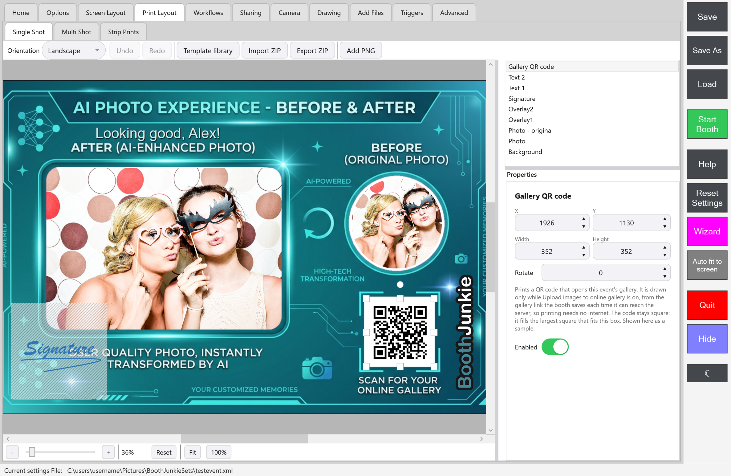
Task: Click the green Start Booth button
Action: click(707, 124)
